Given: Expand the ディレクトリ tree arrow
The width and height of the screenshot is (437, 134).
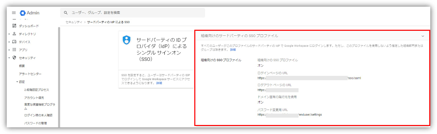Looking at the screenshot, I should tap(9, 34).
